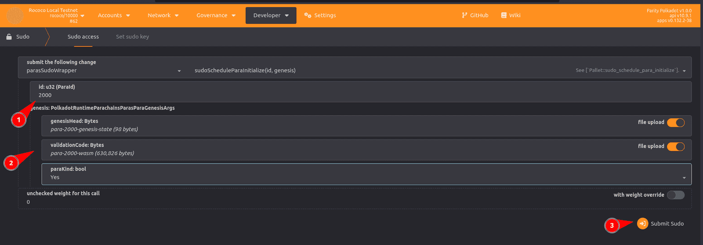Image resolution: width=703 pixels, height=245 pixels.
Task: Click the Submit Sudo orange icon
Action: (642, 223)
